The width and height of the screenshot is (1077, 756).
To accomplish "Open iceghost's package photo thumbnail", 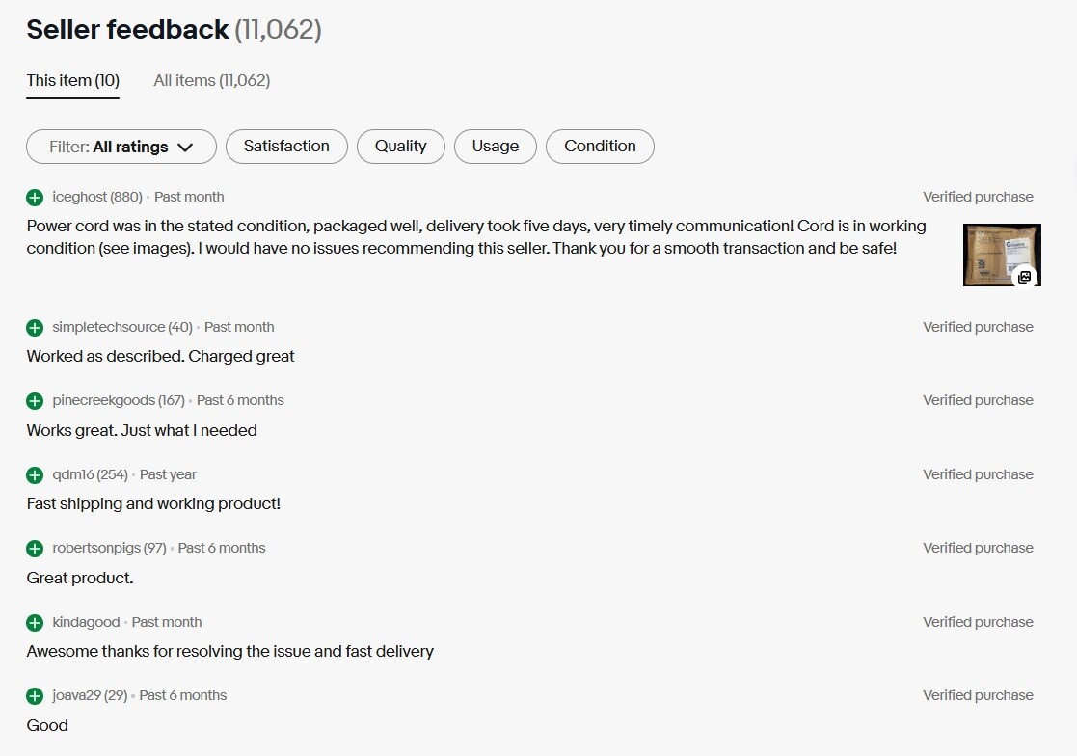I will [x=1002, y=255].
